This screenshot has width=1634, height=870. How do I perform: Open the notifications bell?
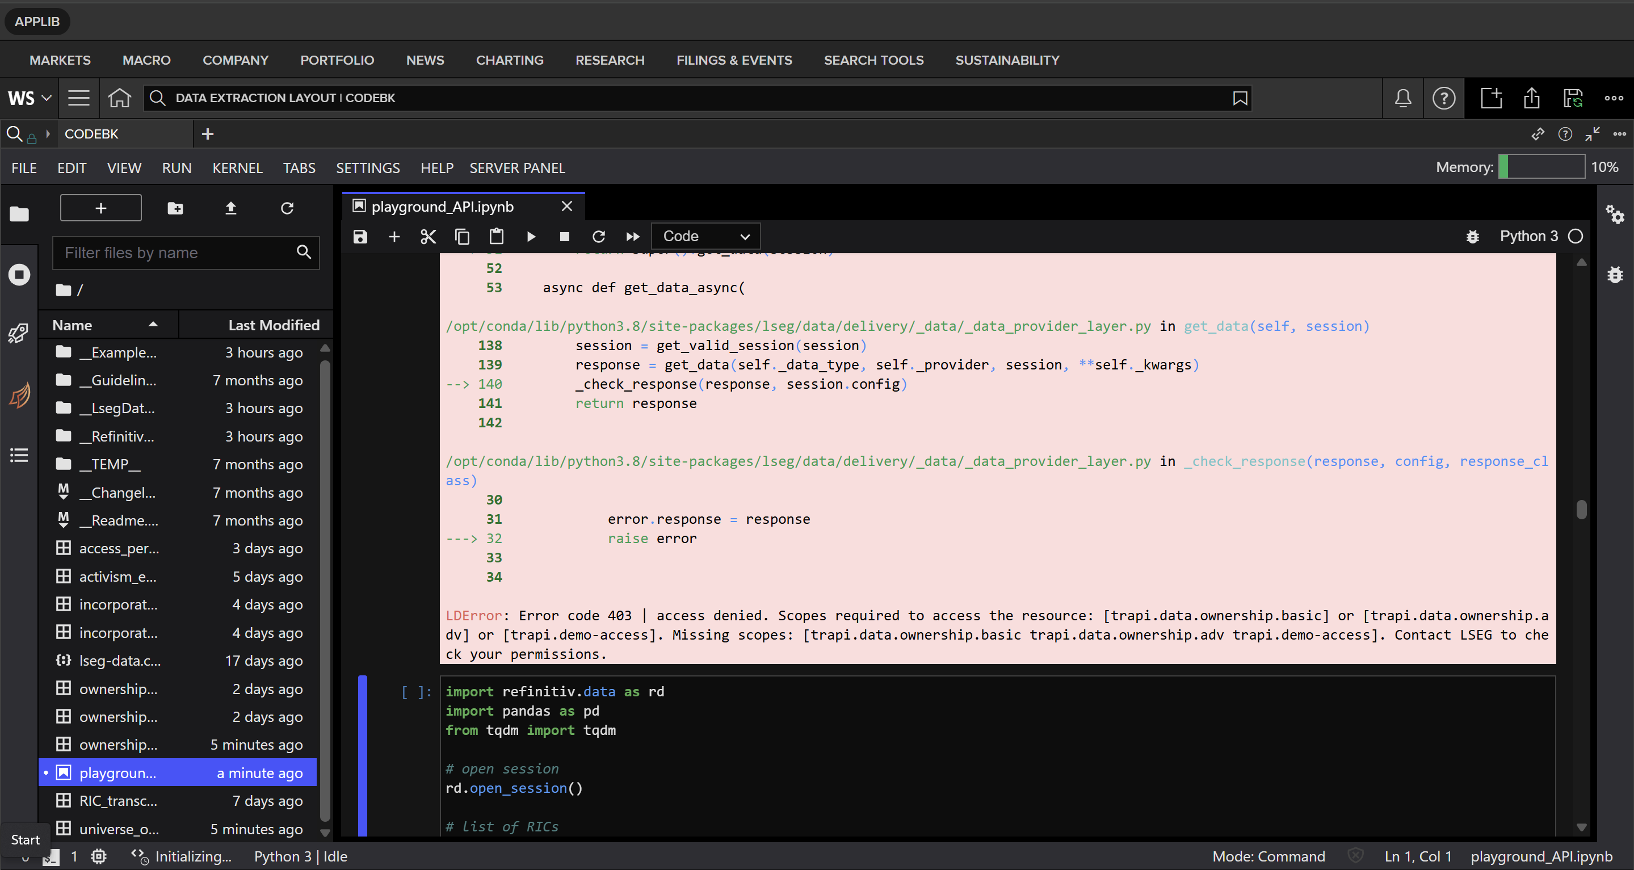pos(1402,98)
